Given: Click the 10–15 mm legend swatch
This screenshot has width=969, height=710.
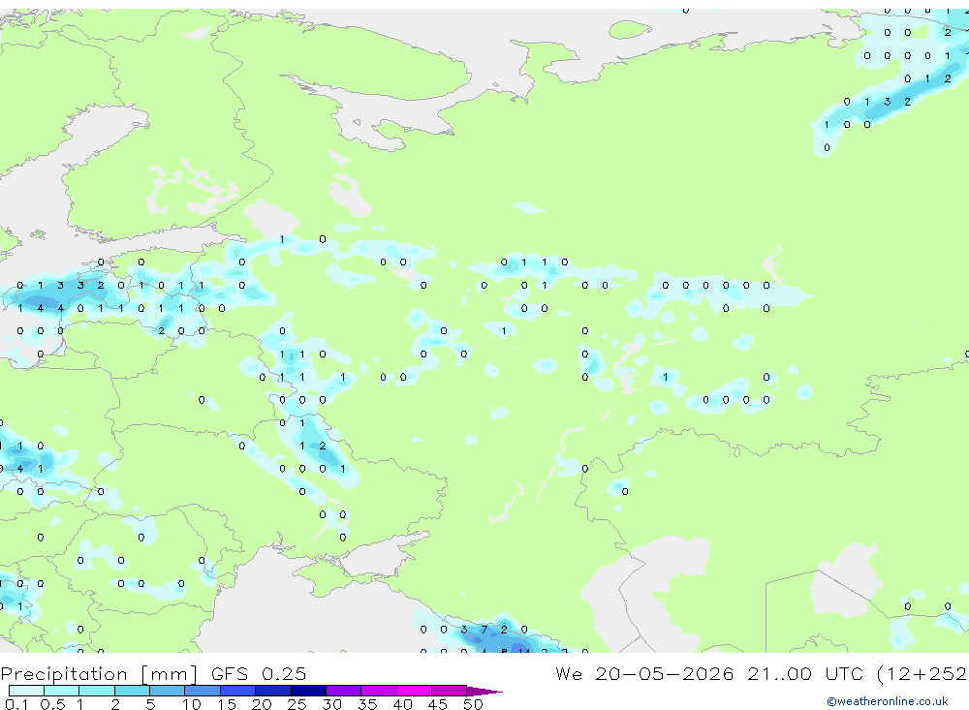Looking at the screenshot, I should (x=203, y=691).
